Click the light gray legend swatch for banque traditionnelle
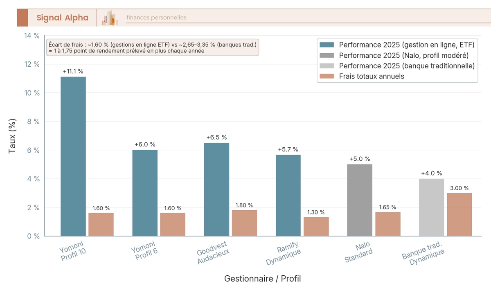The image size is (491, 295). pyautogui.click(x=326, y=66)
